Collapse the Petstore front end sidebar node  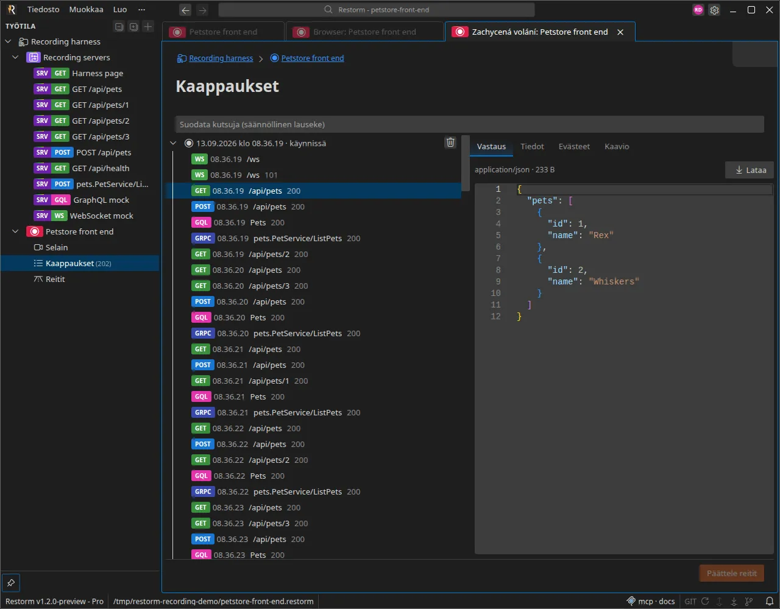click(x=16, y=231)
